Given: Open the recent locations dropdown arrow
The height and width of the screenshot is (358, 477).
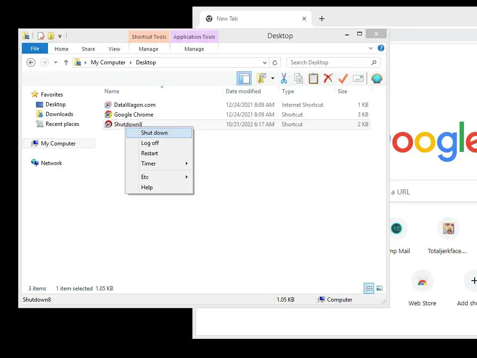Looking at the screenshot, I should point(56,62).
